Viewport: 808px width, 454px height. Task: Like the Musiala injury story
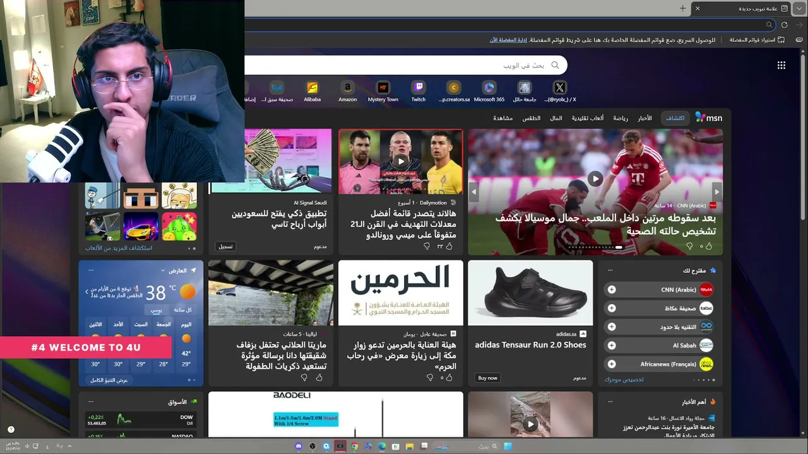click(x=709, y=247)
